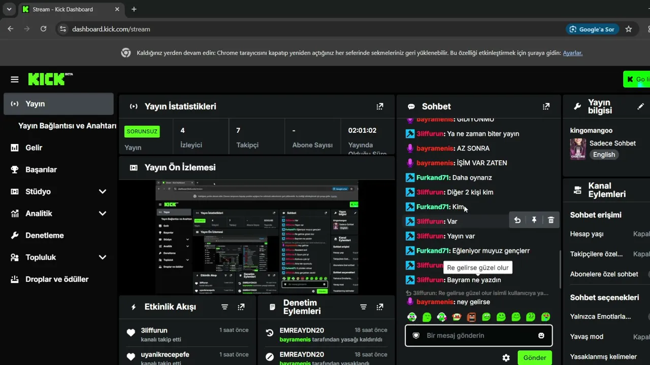Pin the highlighted chat message
This screenshot has height=365, width=650.
534,220
